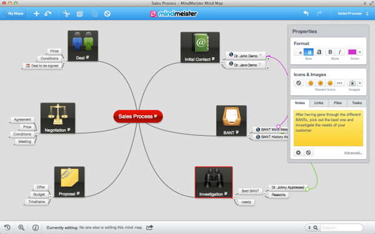Collapse the Investigation branch children

(x=235, y=197)
